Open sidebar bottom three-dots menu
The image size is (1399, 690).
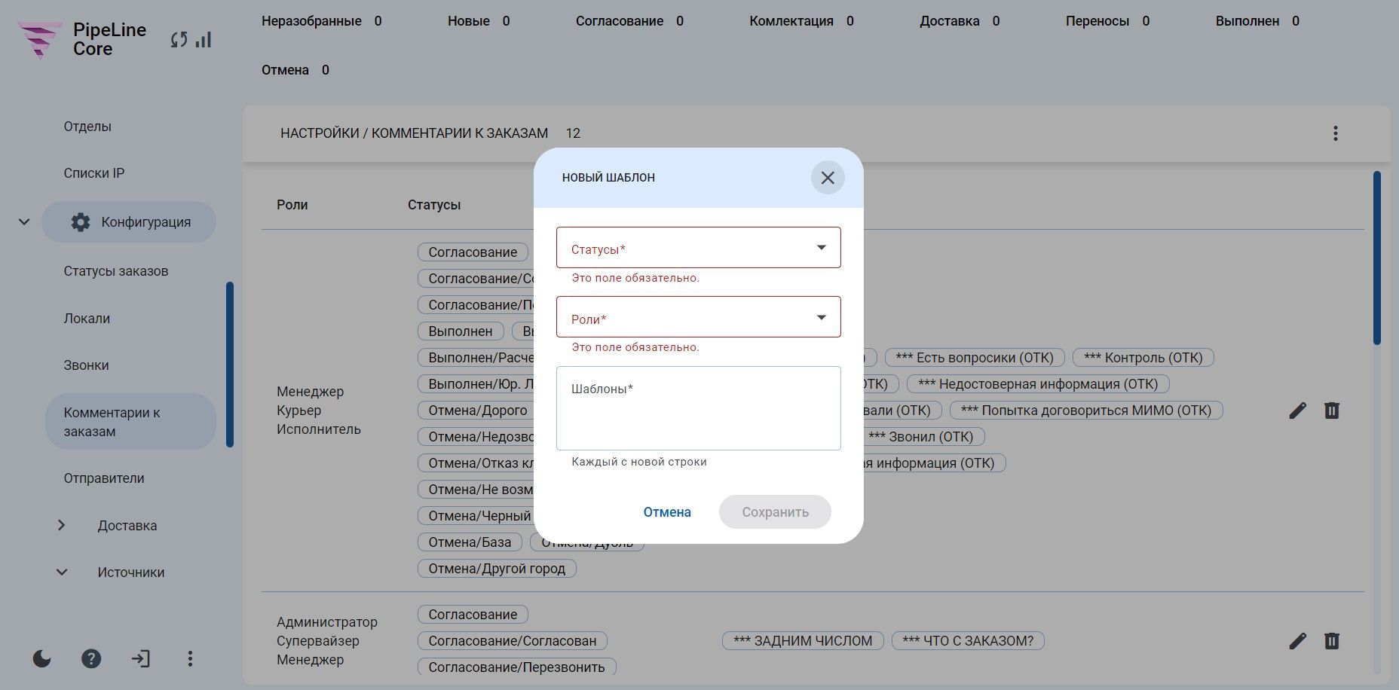point(190,659)
